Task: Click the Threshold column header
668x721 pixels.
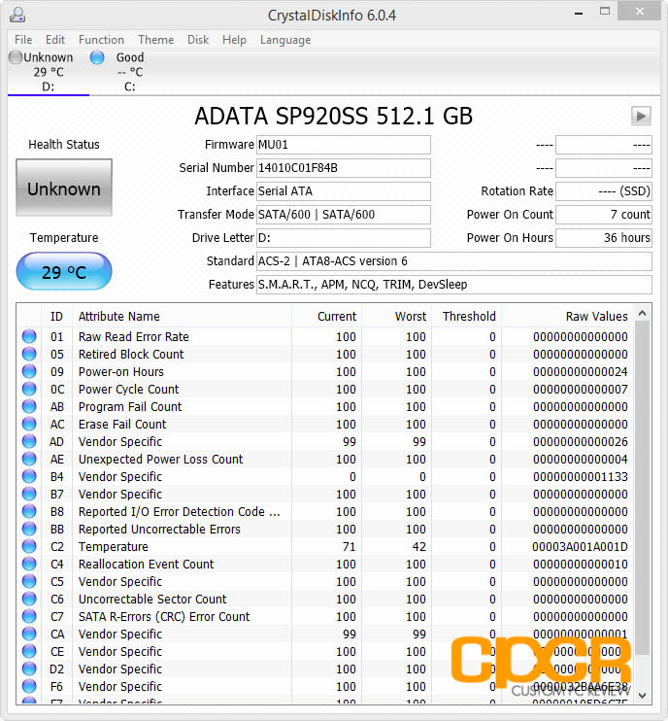Action: pyautogui.click(x=466, y=317)
